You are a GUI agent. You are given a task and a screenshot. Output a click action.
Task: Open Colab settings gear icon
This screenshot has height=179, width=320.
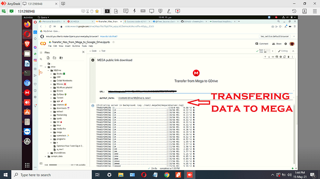point(286,44)
